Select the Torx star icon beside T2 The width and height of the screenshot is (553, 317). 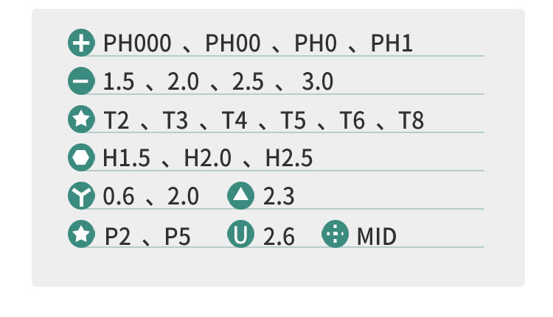pos(81,120)
